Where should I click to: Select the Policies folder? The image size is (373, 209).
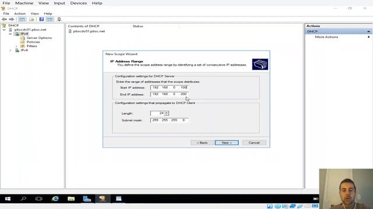click(33, 42)
